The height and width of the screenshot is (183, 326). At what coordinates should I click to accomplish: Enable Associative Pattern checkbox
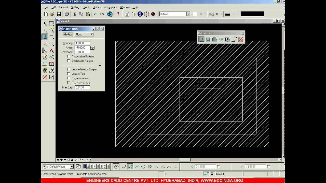point(69,56)
